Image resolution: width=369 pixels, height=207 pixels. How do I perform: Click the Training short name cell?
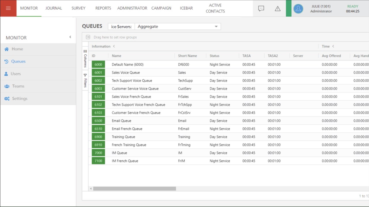click(x=184, y=137)
